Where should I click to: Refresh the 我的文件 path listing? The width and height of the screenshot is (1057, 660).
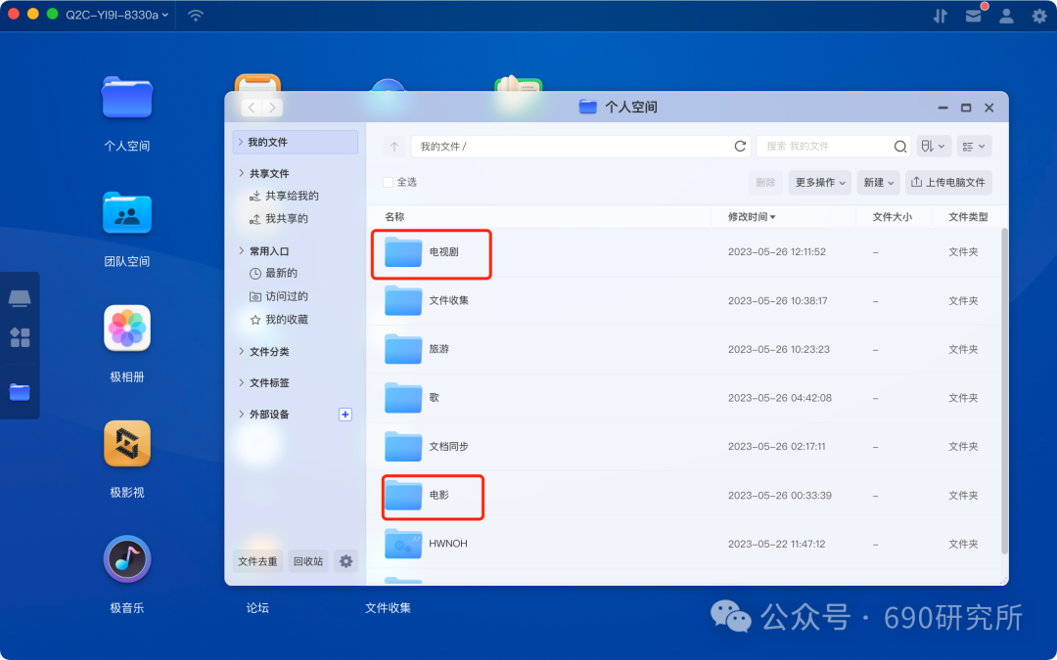pos(740,146)
